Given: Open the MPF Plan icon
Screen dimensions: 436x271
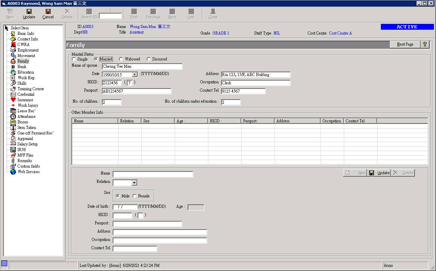Looking at the screenshot, I should [x=13, y=155].
